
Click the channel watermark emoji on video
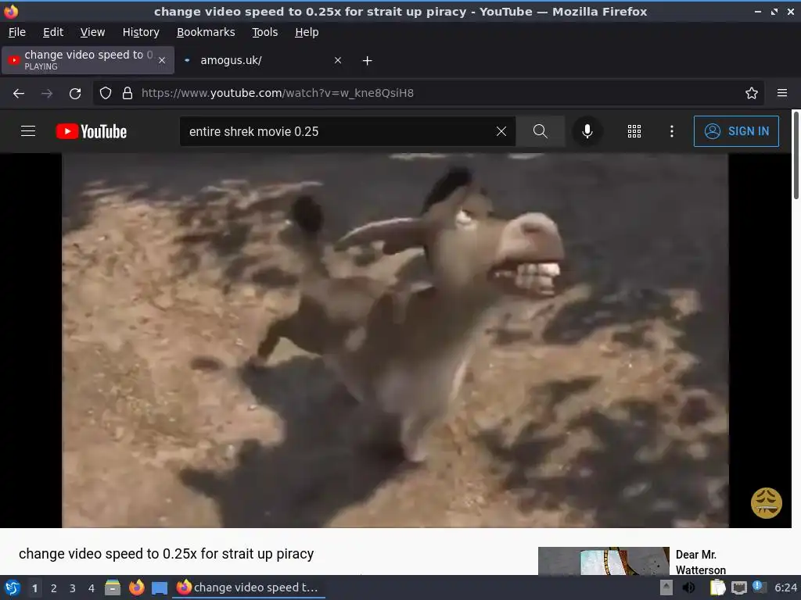766,503
